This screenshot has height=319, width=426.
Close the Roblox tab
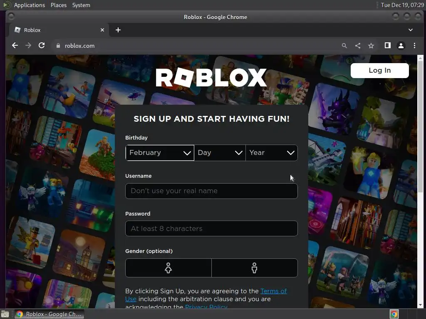tap(102, 30)
